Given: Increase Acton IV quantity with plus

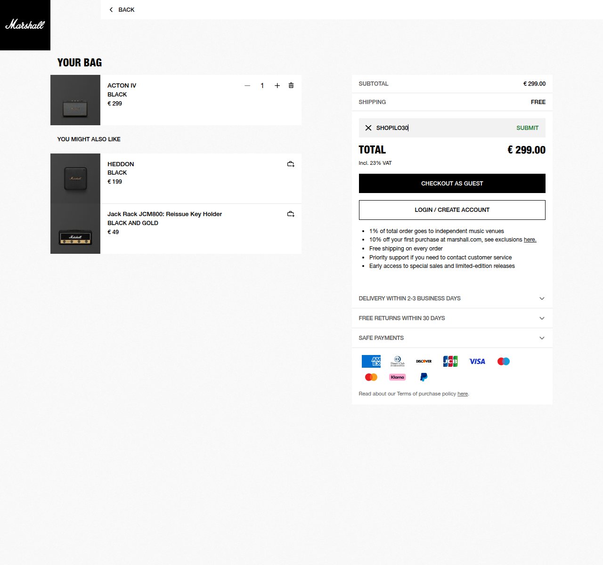Looking at the screenshot, I should (277, 86).
